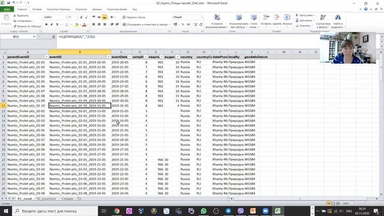The image size is (384, 216).
Task: Toggle highlighted bottom vertical alignment
Action: (104, 17)
